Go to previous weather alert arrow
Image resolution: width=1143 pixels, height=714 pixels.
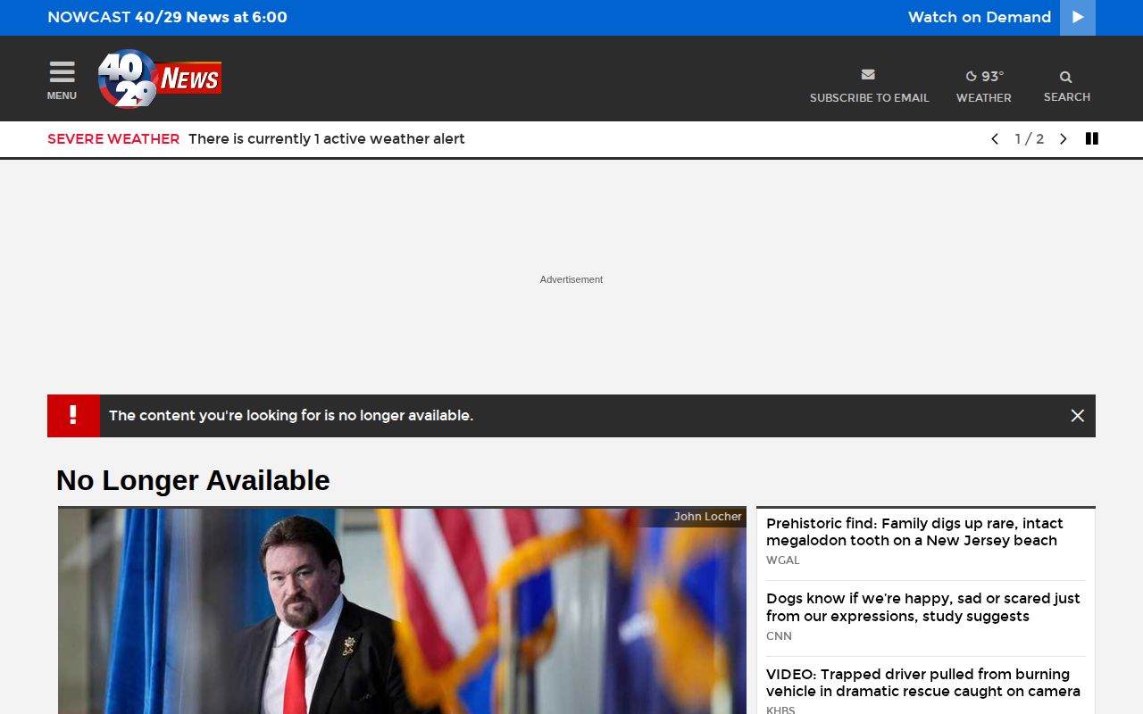point(995,139)
